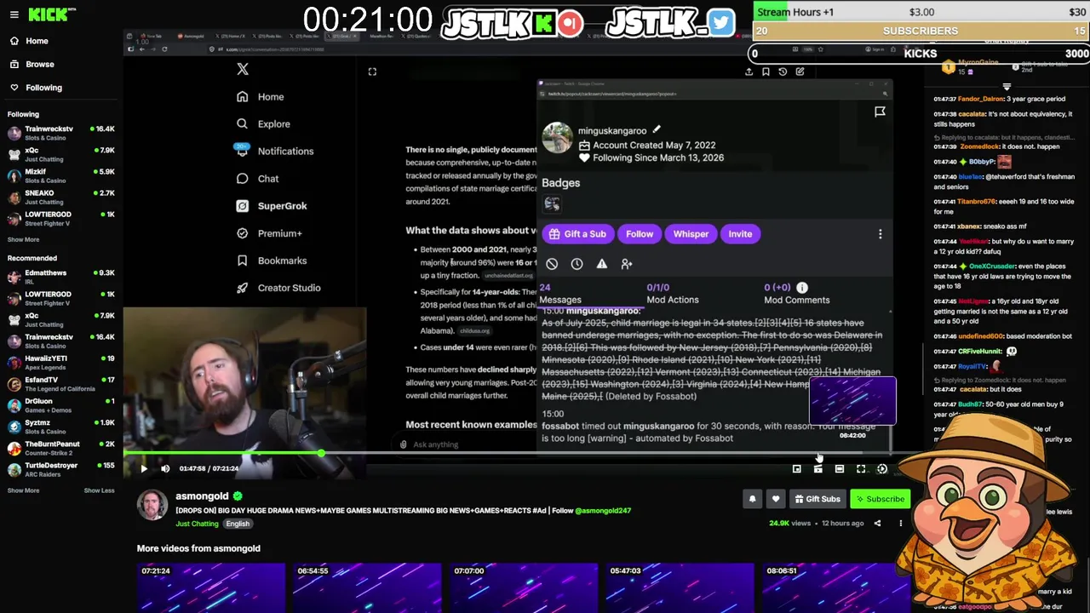Click Invite button in viewer card
Image resolution: width=1090 pixels, height=613 pixels.
tap(740, 234)
